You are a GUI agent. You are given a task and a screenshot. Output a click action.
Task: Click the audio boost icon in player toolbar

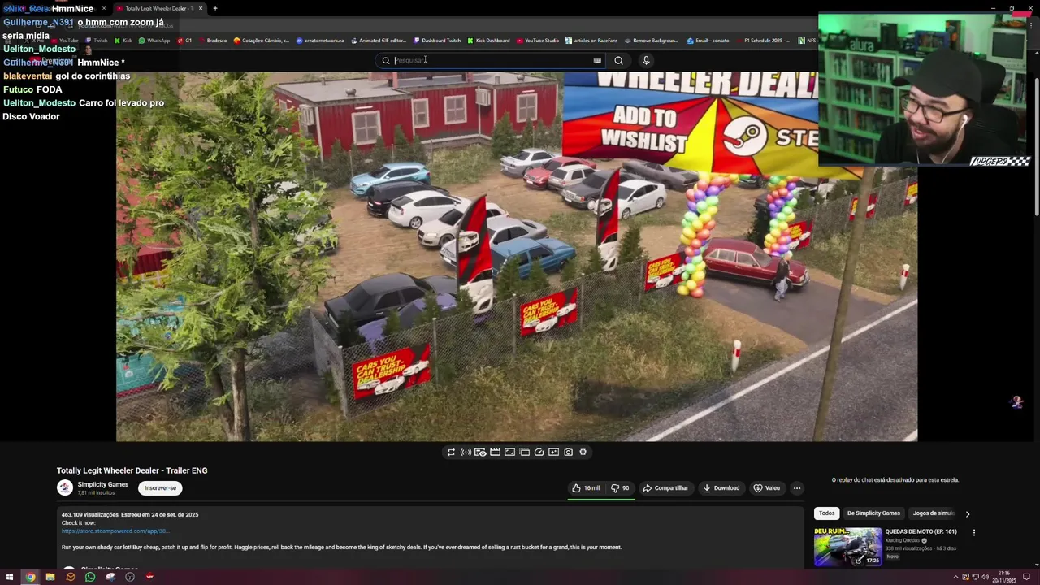(x=466, y=453)
